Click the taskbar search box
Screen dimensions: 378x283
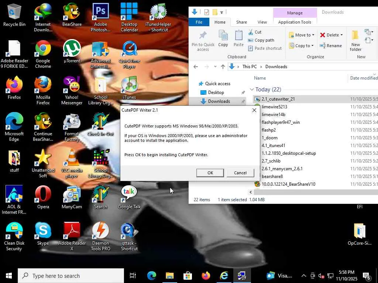[x=71, y=276]
